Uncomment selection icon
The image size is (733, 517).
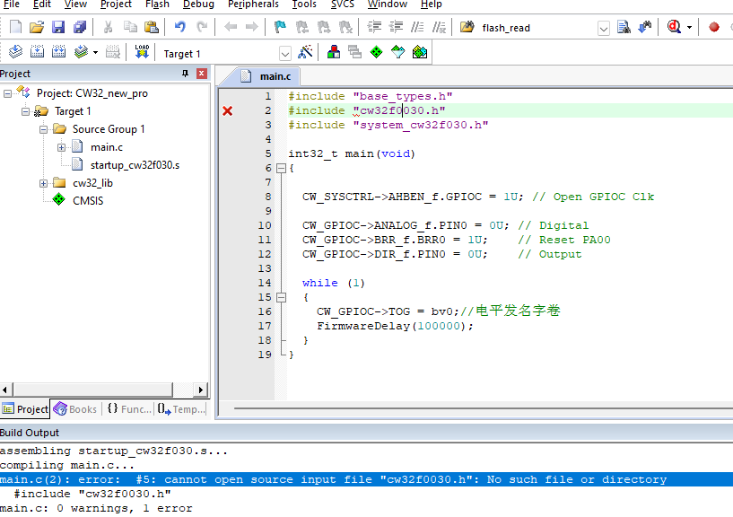click(x=439, y=27)
